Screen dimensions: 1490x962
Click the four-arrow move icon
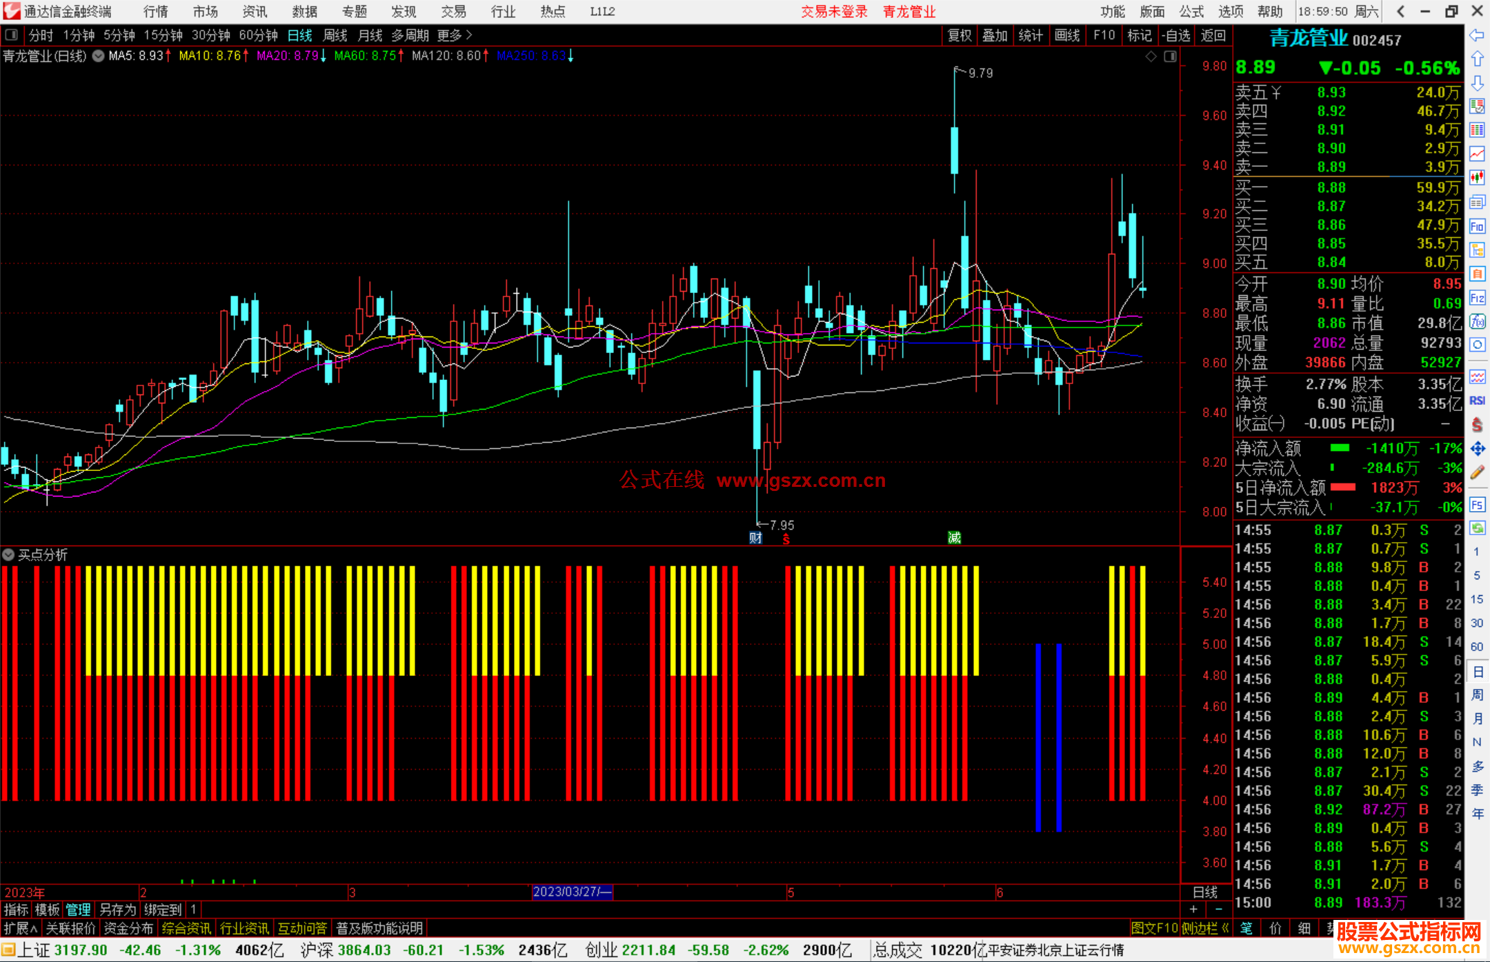tap(1477, 449)
